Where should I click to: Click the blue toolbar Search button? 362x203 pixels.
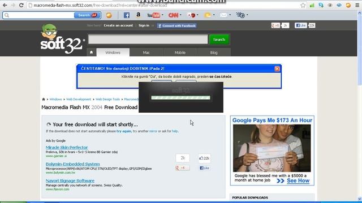(x=87, y=15)
